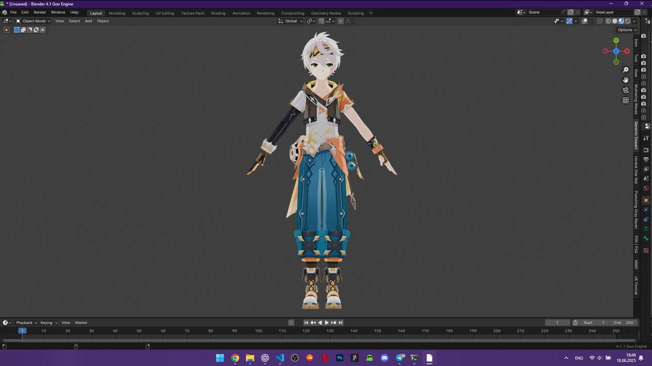Click the X axis gizmo handle
Image resolution: width=652 pixels, height=366 pixels.
coord(627,51)
